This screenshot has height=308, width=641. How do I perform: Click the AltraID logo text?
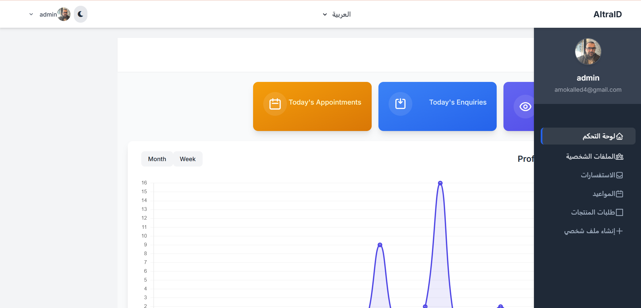(607, 14)
